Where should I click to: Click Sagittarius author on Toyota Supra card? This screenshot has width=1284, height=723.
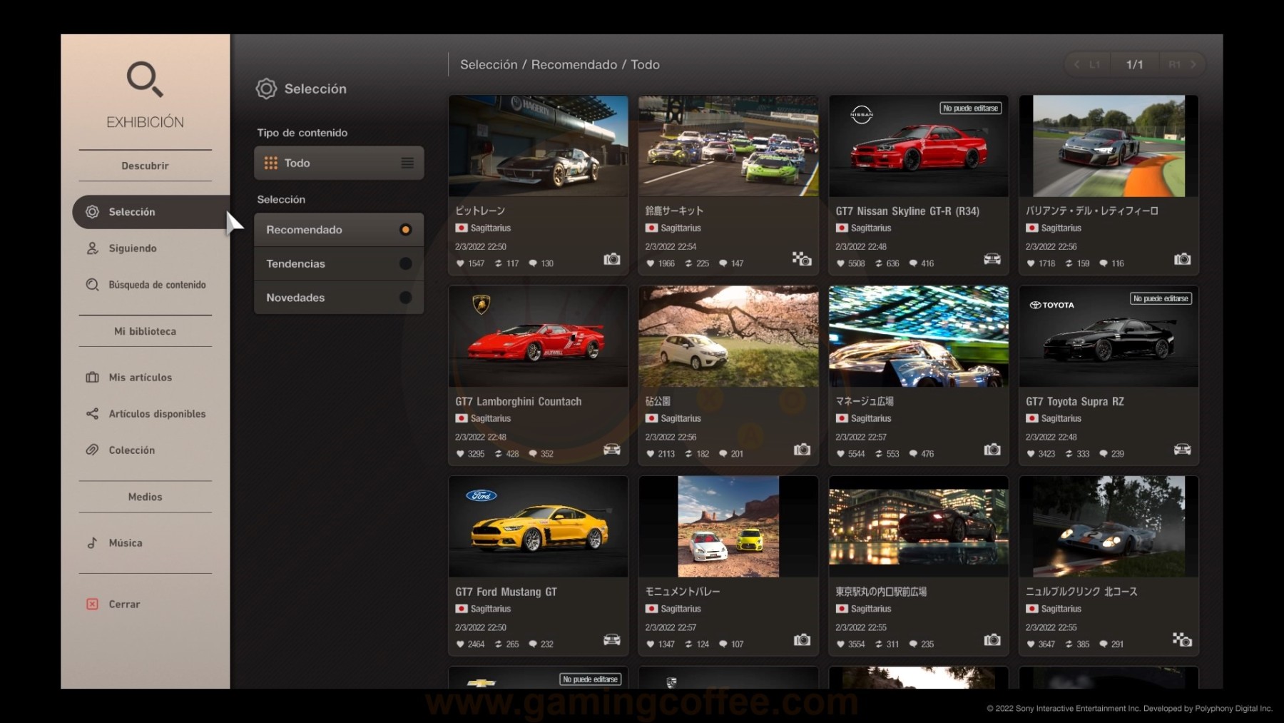coord(1061,419)
